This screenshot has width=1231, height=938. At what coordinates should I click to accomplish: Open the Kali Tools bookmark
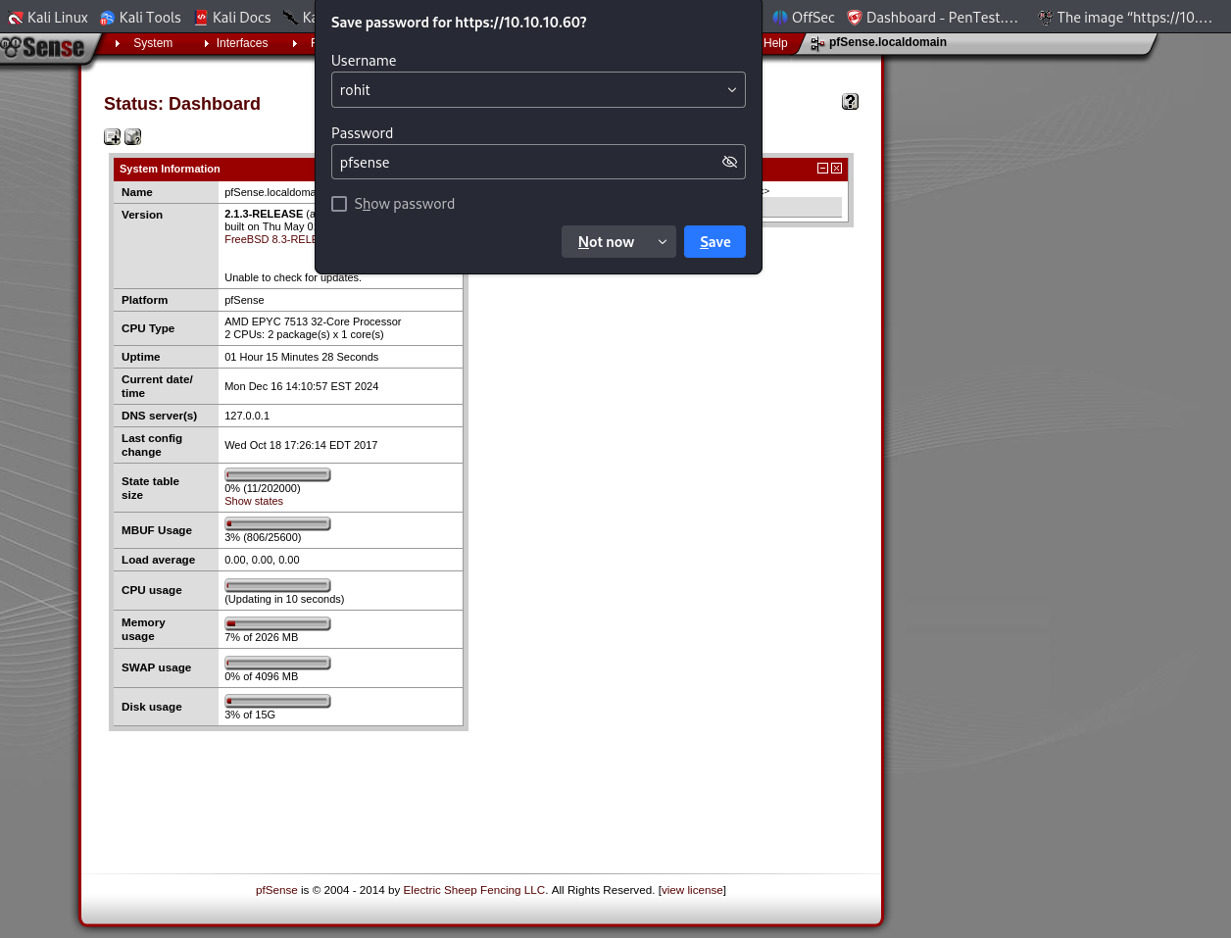[x=140, y=17]
